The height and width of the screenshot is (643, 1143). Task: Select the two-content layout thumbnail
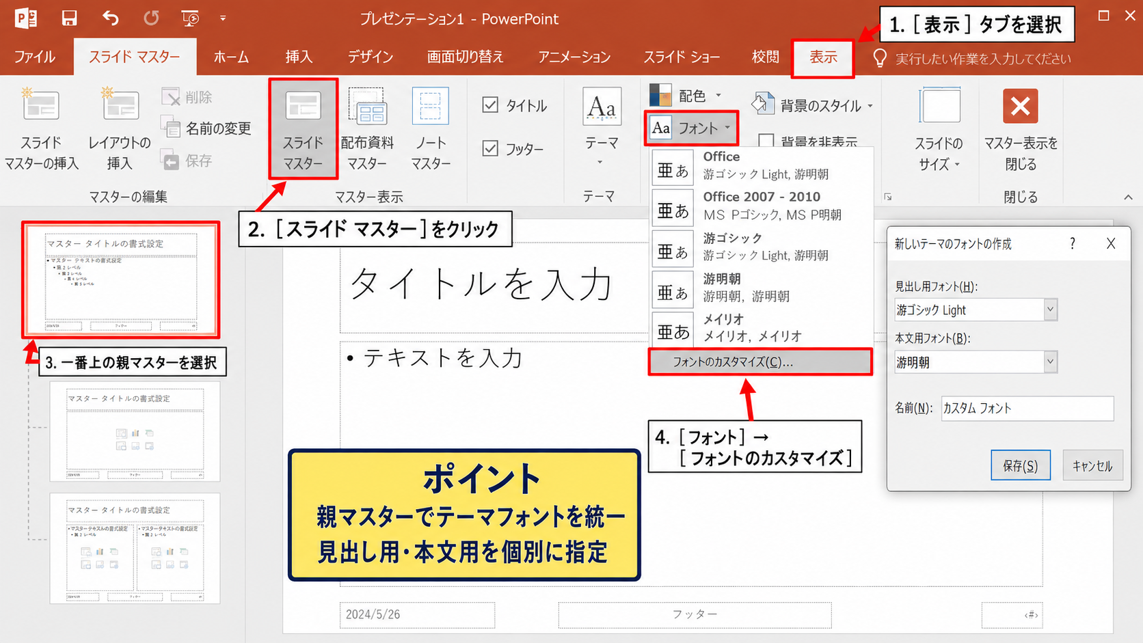point(135,548)
